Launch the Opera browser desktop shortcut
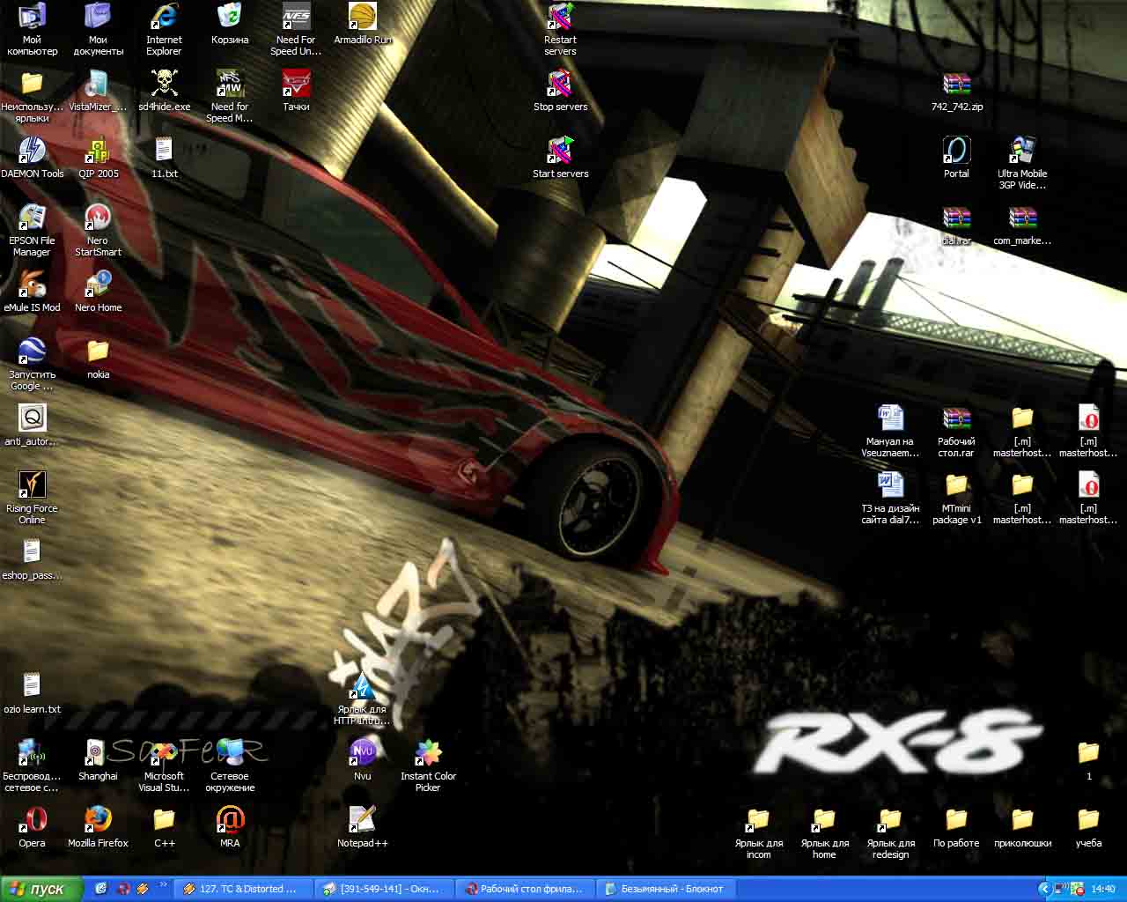 32,828
